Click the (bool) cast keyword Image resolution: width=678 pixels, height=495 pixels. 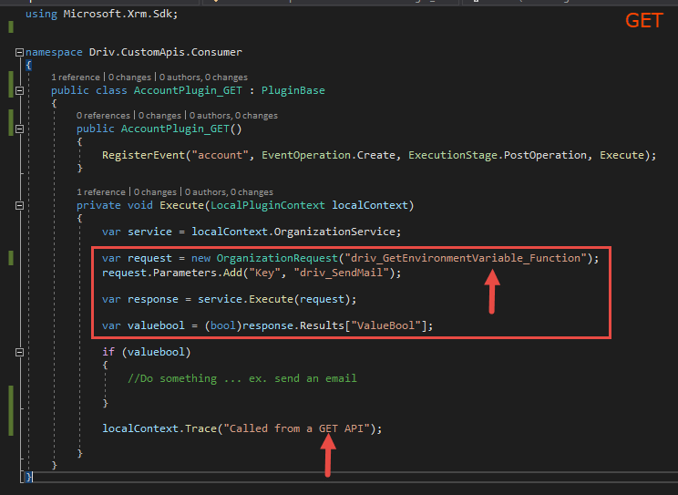click(222, 325)
